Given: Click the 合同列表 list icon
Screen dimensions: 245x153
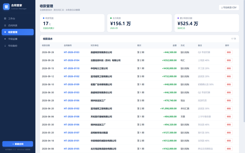Looking at the screenshot, I should pyautogui.click(x=5, y=25).
